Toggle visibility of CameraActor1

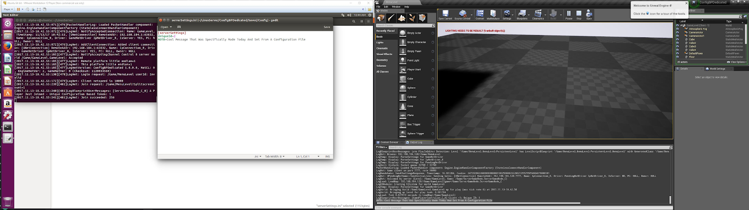pos(677,36)
